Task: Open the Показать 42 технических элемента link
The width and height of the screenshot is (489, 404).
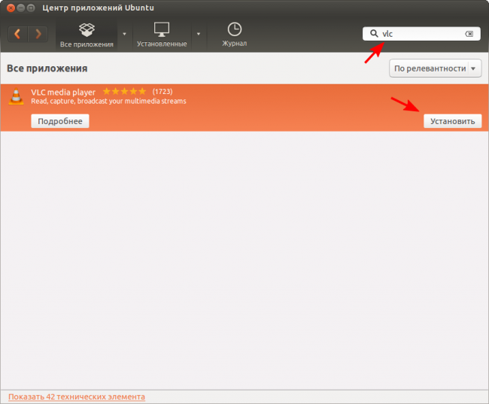Action: click(77, 396)
